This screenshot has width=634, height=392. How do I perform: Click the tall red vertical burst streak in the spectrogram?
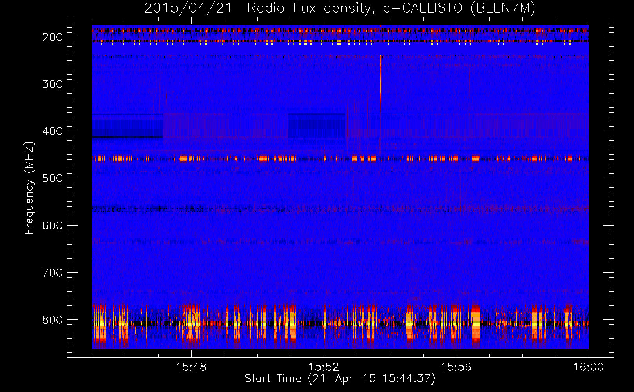(380, 106)
